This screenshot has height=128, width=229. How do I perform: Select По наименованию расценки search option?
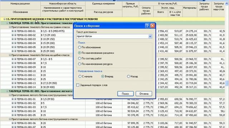[79, 53]
